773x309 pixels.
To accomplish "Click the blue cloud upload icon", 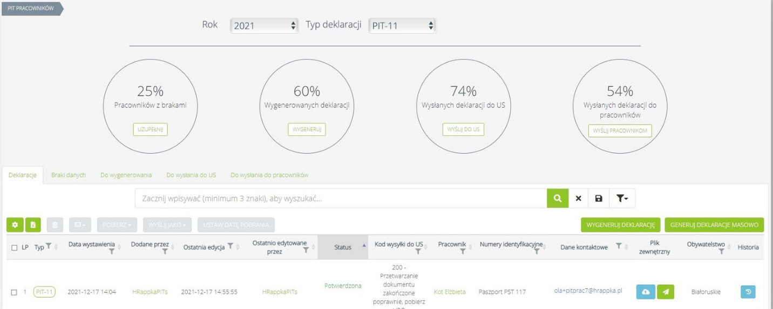I will point(646,292).
